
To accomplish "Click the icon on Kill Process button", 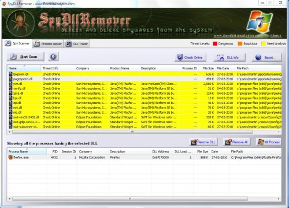I will coord(261,142).
